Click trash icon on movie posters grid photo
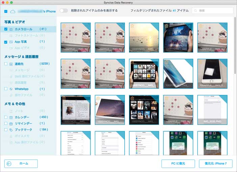Image resolution: width=237 pixels, height=172 pixels. [132, 98]
